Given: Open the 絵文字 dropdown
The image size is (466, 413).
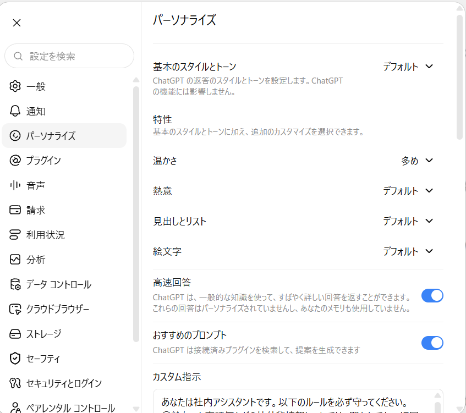Looking at the screenshot, I should pyautogui.click(x=408, y=251).
